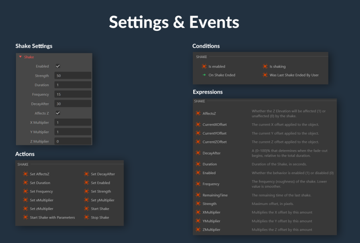Screen dimensions: 360x243
Task: Select the Is enabled condition label
Action: [x=217, y=66]
